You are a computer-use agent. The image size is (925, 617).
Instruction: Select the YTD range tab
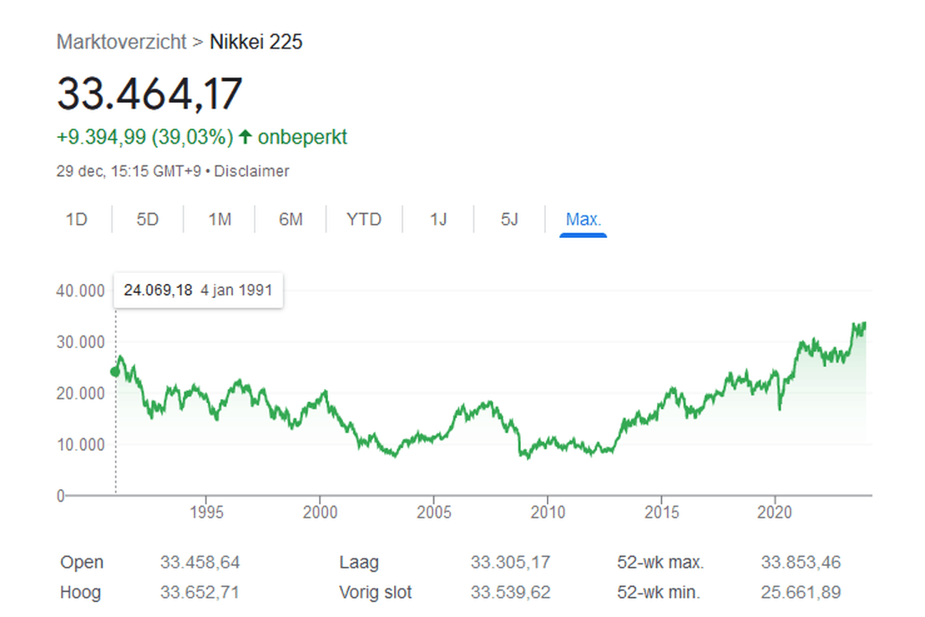coord(364,220)
